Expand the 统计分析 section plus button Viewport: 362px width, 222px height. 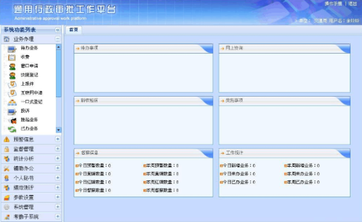(58, 158)
